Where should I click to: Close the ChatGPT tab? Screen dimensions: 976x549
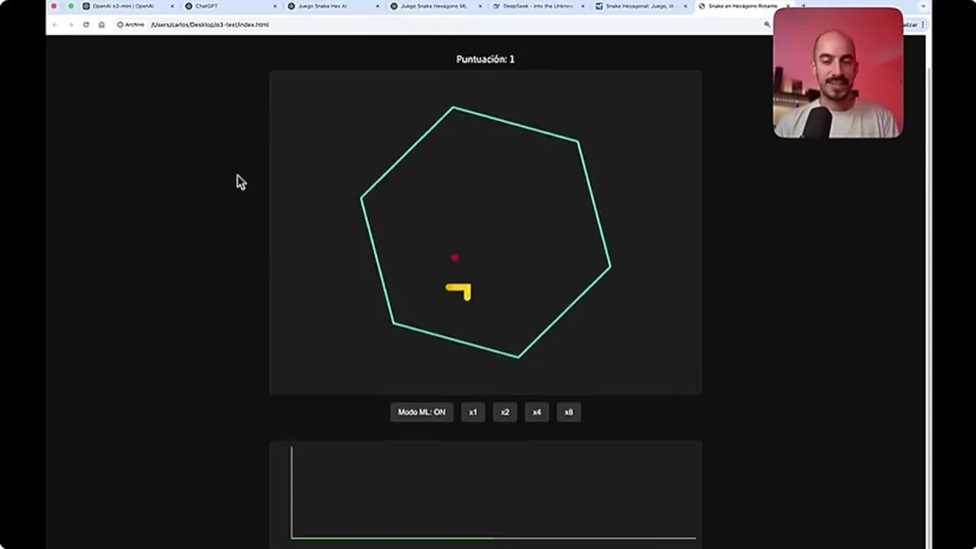coord(274,6)
